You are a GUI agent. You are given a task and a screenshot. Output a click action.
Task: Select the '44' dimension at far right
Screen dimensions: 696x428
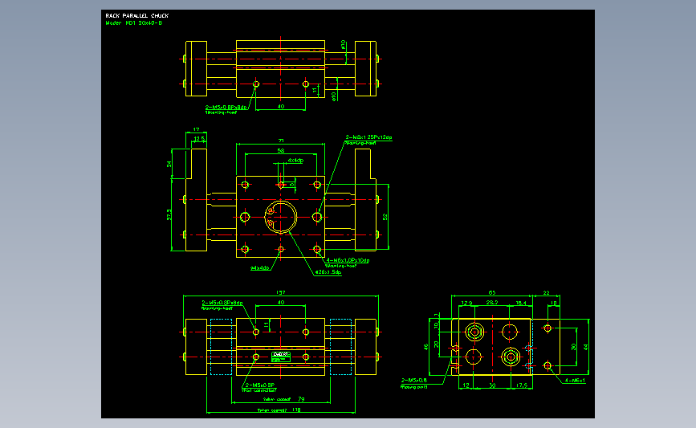pyautogui.click(x=585, y=347)
